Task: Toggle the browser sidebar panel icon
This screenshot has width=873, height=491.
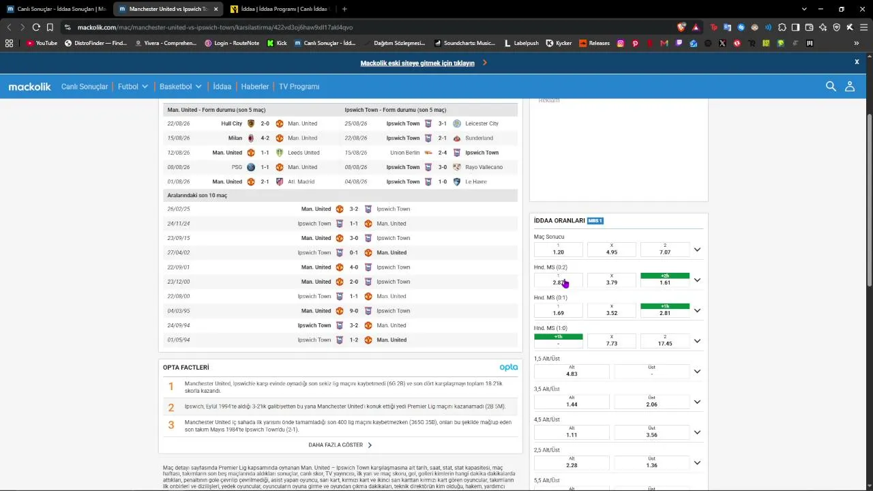Action: click(796, 27)
